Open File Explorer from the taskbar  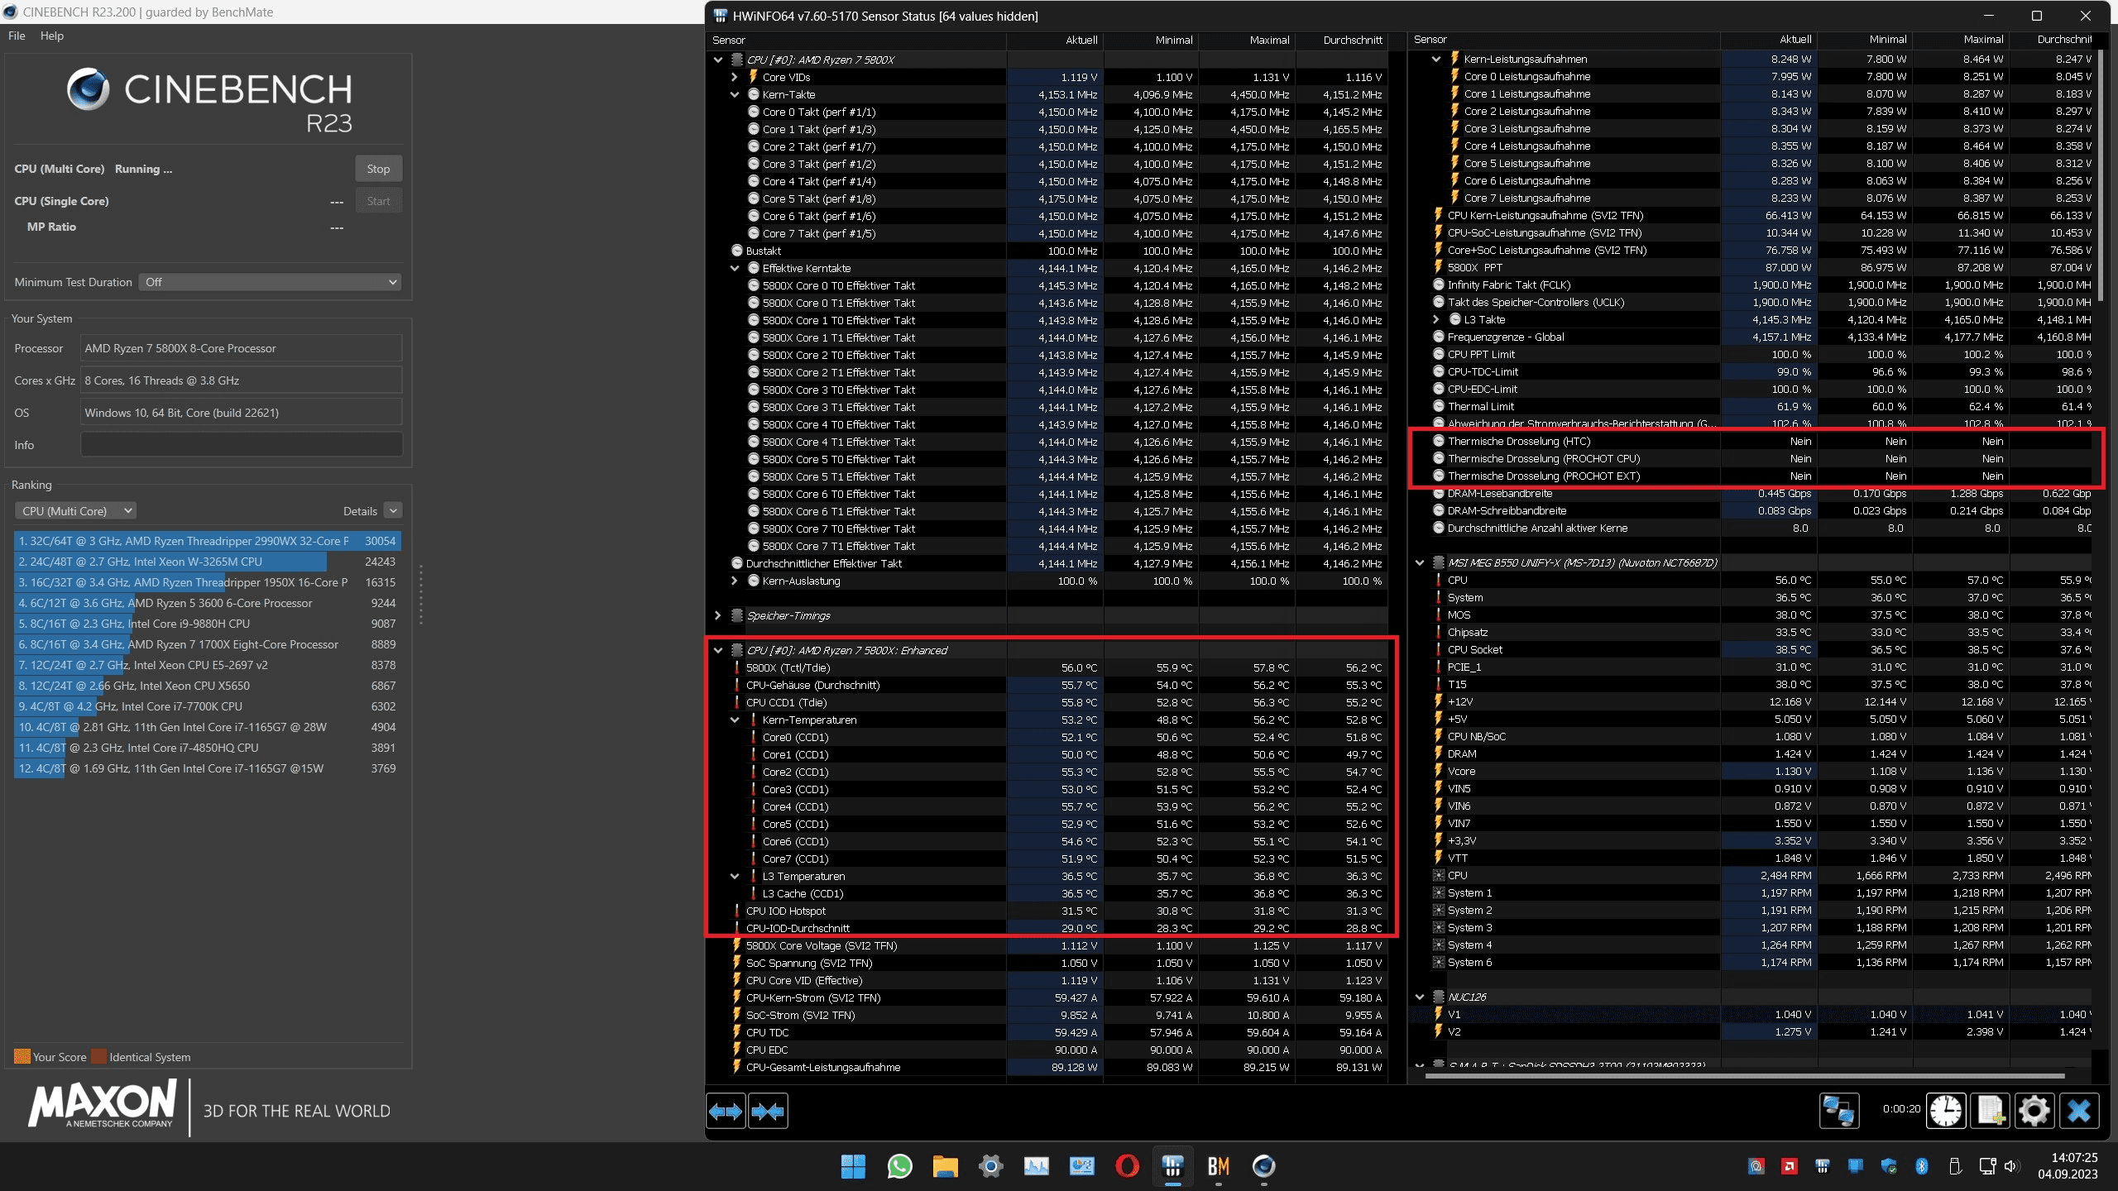945,1166
